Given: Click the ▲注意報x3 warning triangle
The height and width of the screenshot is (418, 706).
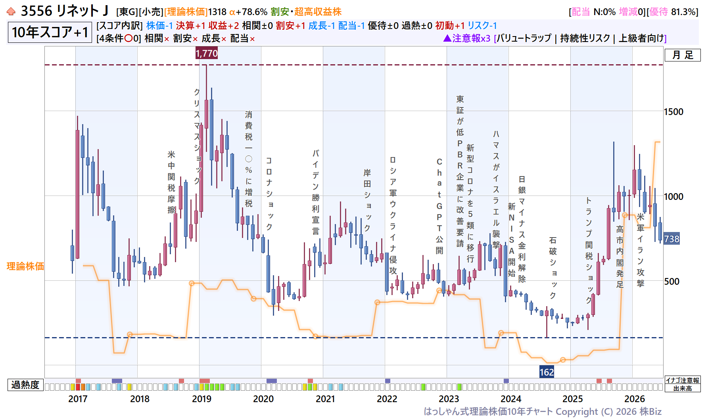Looking at the screenshot, I should (x=467, y=38).
